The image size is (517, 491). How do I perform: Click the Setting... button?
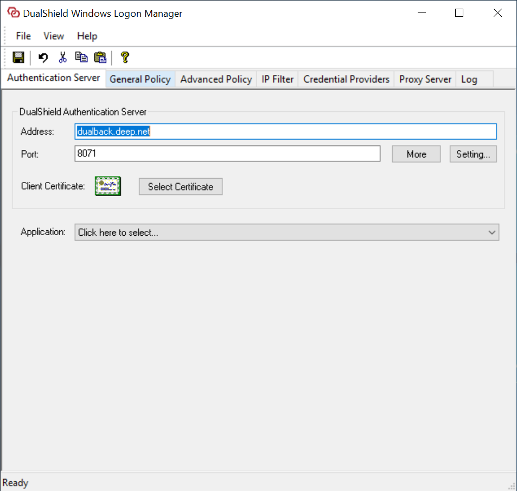tap(473, 154)
